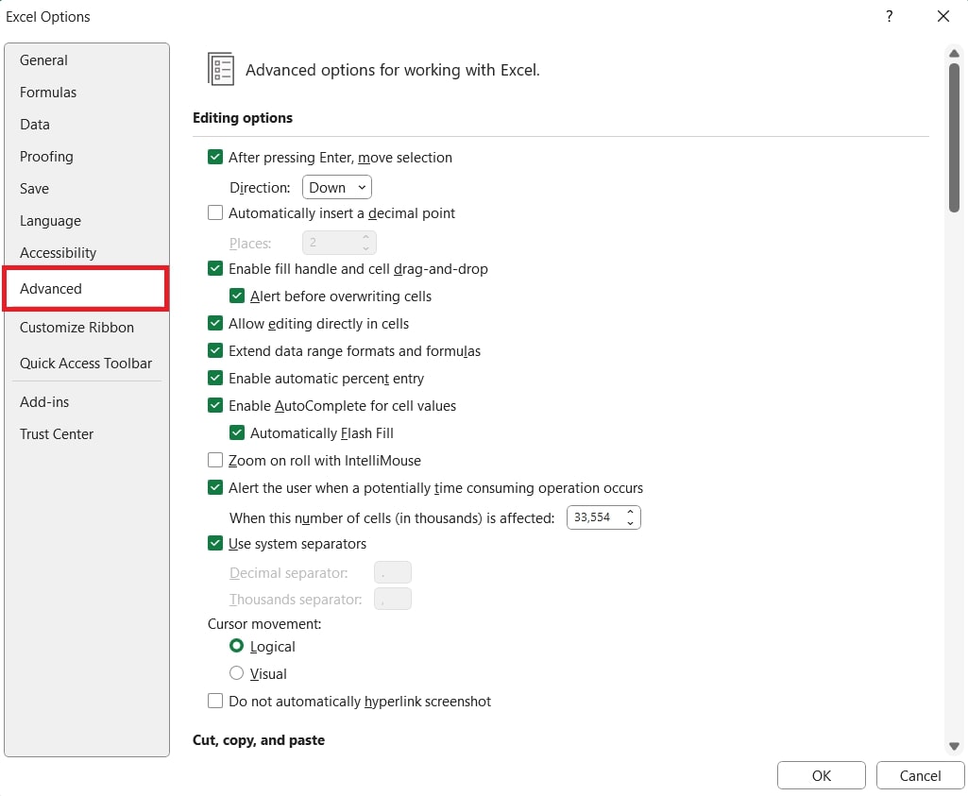Toggle Allow editing directly in cells
The image size is (968, 796).
coord(214,323)
